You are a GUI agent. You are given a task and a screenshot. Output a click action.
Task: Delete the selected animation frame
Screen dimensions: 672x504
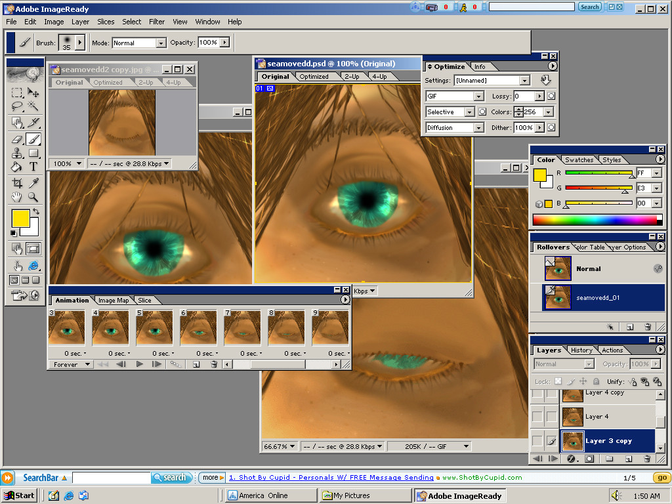pyautogui.click(x=214, y=364)
